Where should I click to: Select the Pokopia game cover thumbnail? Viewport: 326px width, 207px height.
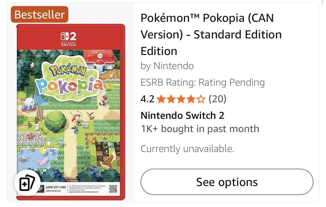click(71, 112)
